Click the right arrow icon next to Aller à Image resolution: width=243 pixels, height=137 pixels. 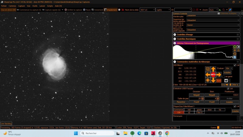point(227,85)
